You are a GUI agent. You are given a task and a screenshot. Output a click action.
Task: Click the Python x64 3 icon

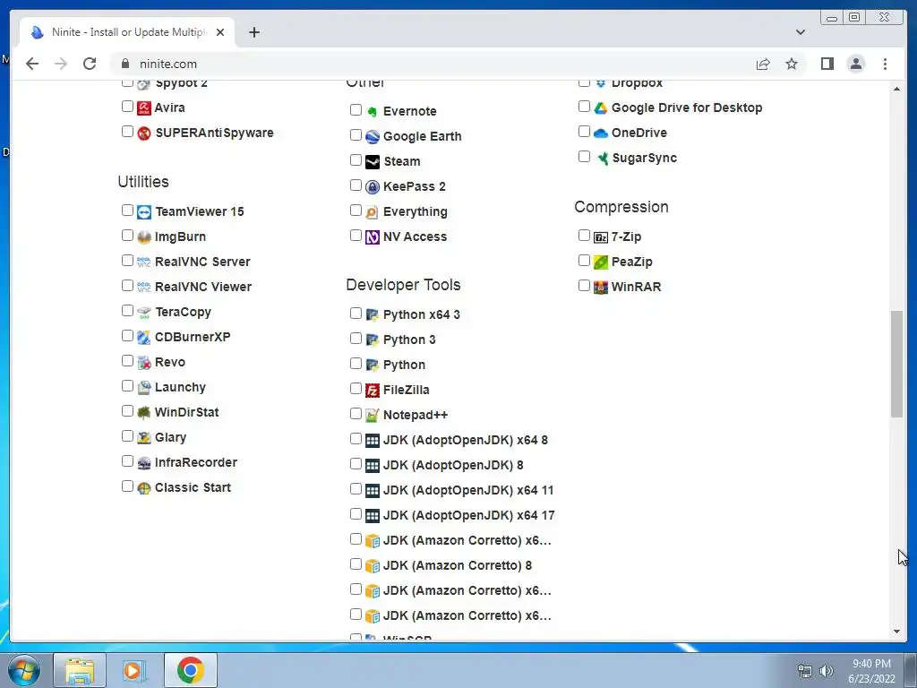[x=372, y=314]
